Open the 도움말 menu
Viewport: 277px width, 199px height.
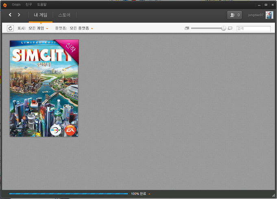click(41, 4)
